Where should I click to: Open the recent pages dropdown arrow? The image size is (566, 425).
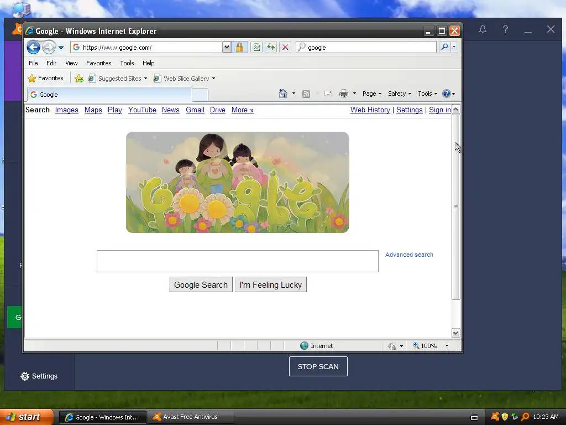[61, 48]
